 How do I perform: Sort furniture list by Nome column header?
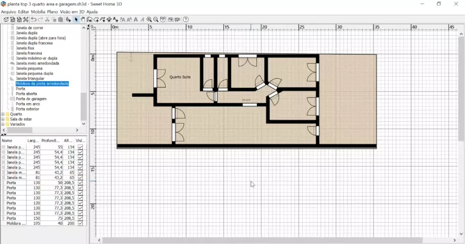coord(13,141)
